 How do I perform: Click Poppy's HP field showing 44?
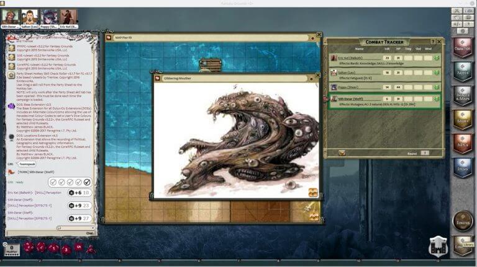(398, 87)
